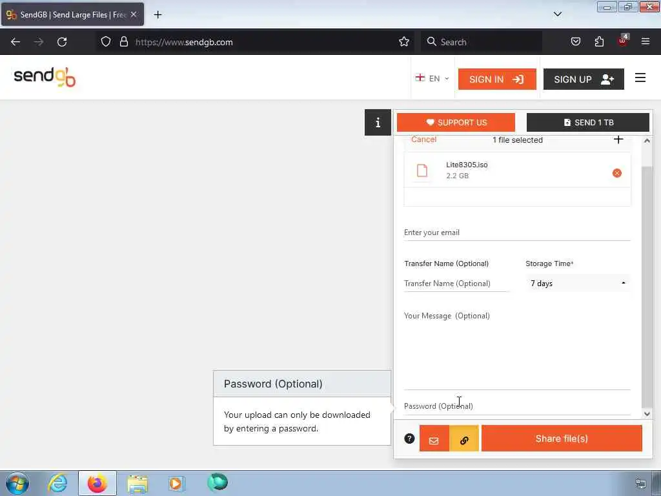Open the Pocket save icon
661x496 pixels.
pos(575,42)
